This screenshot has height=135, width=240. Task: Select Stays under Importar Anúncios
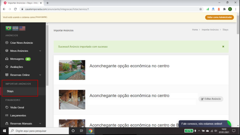pyautogui.click(x=10, y=91)
